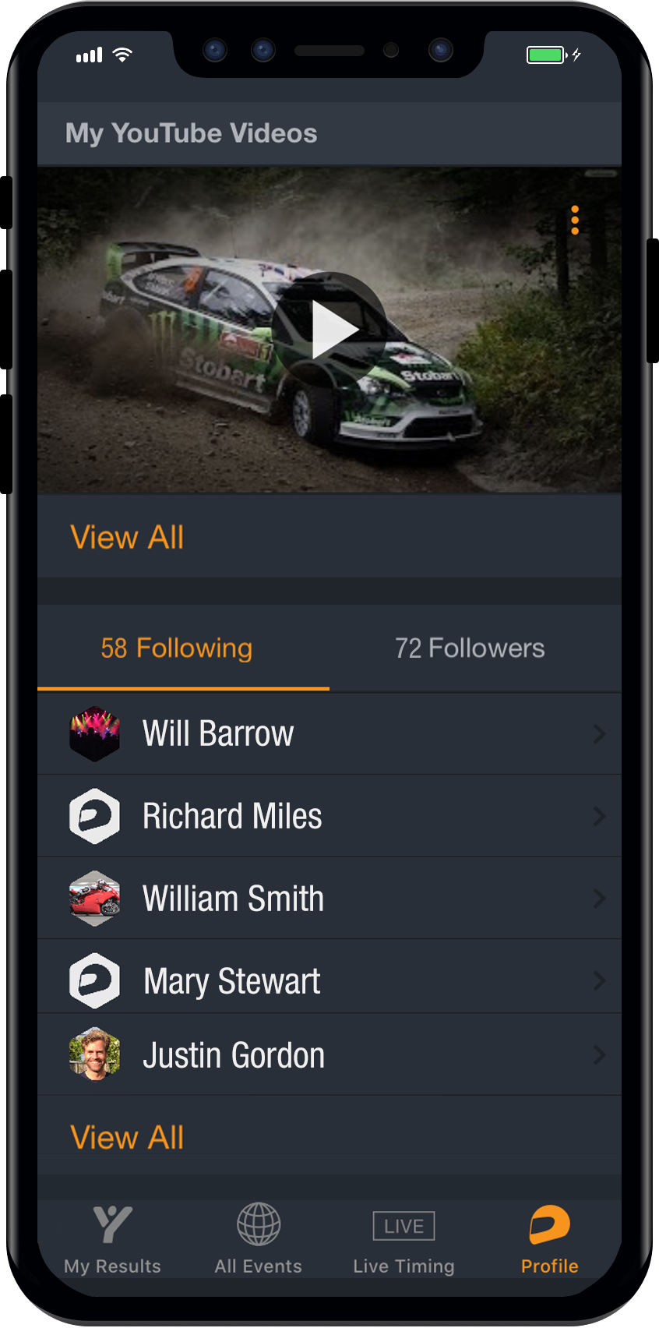This screenshot has width=659, height=1328.
Task: Expand Justin Gordon row chevron
Action: click(x=599, y=1054)
